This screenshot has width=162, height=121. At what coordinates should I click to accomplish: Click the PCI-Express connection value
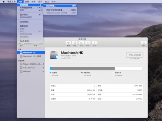point(137,95)
